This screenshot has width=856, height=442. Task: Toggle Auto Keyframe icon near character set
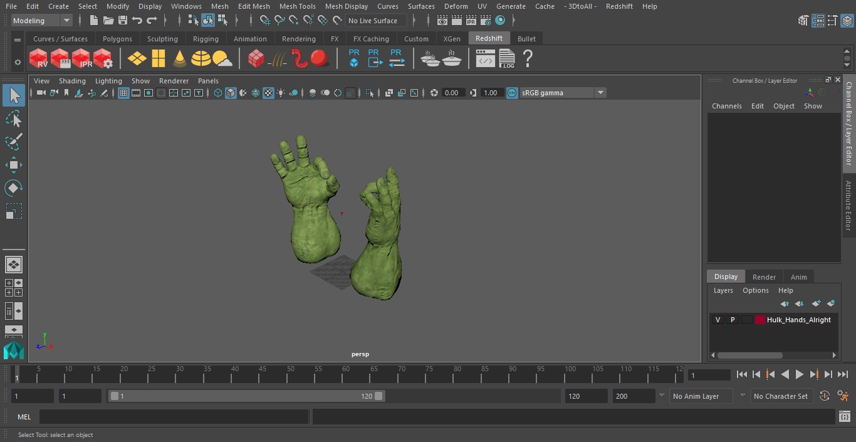pyautogui.click(x=825, y=396)
